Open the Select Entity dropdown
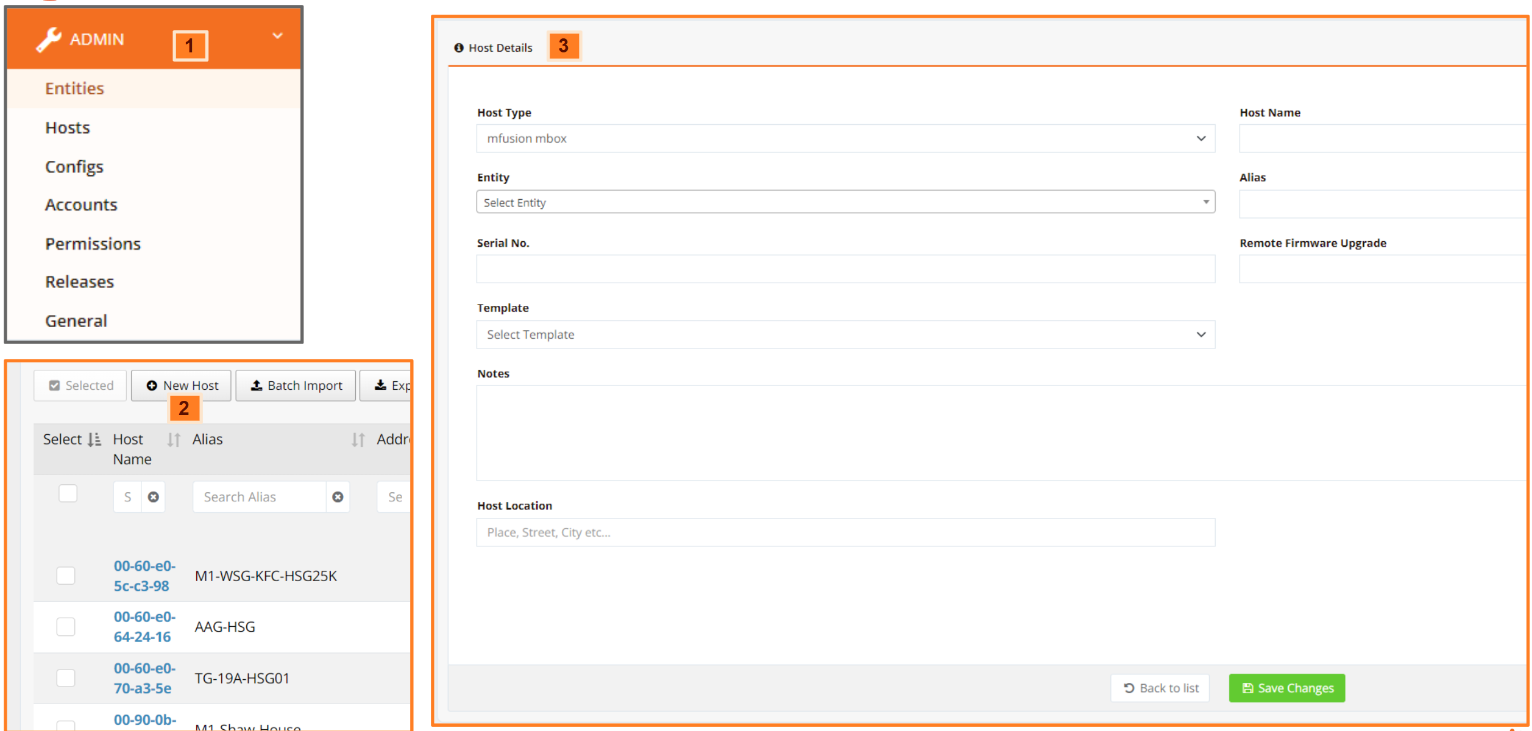The image size is (1532, 731). [845, 202]
